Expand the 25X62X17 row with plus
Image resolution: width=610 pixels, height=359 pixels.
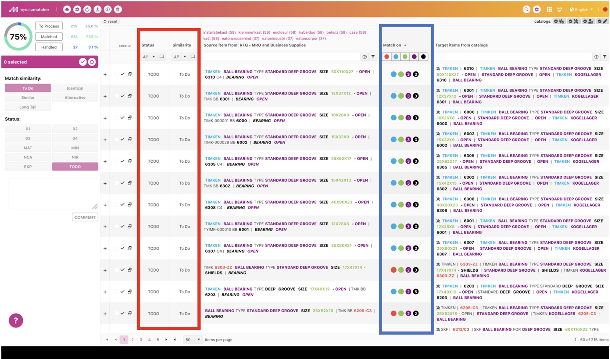point(105,162)
